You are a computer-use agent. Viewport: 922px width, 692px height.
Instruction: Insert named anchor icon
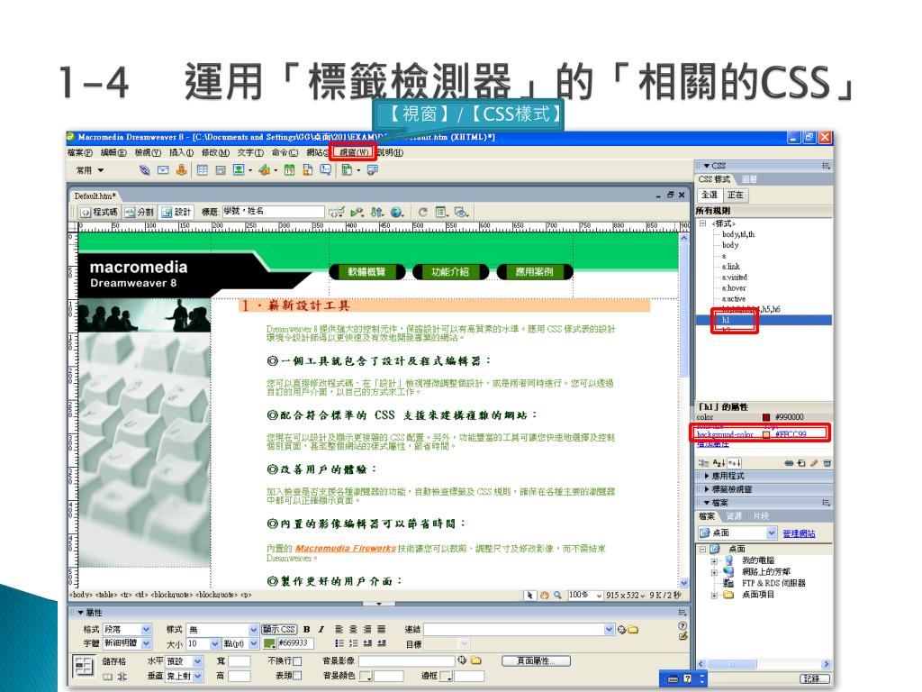[181, 170]
